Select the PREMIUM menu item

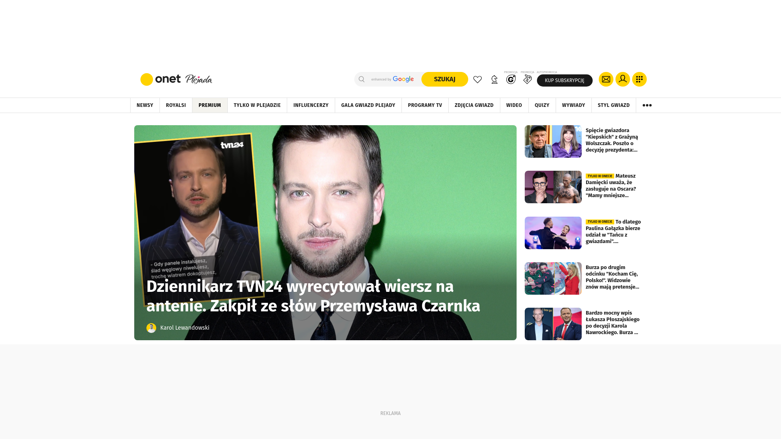[210, 105]
